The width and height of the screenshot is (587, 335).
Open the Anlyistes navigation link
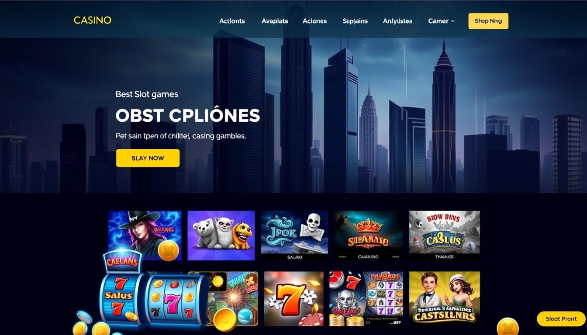click(397, 21)
